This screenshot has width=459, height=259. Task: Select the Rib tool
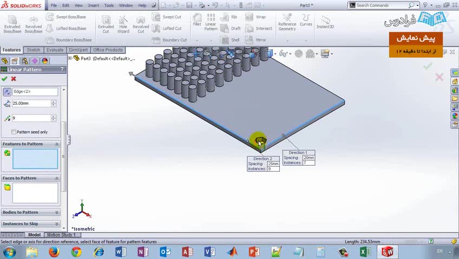[229, 17]
